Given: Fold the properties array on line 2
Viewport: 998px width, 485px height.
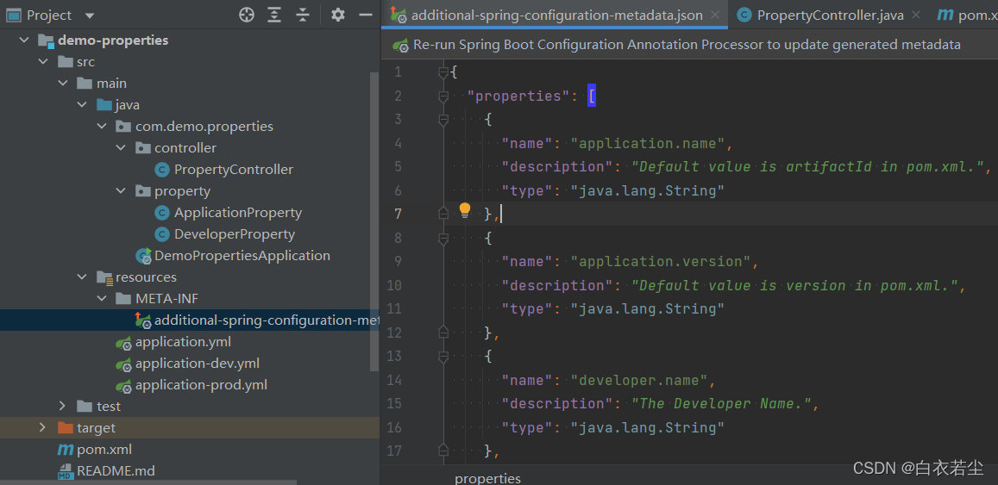Looking at the screenshot, I should pyautogui.click(x=443, y=96).
